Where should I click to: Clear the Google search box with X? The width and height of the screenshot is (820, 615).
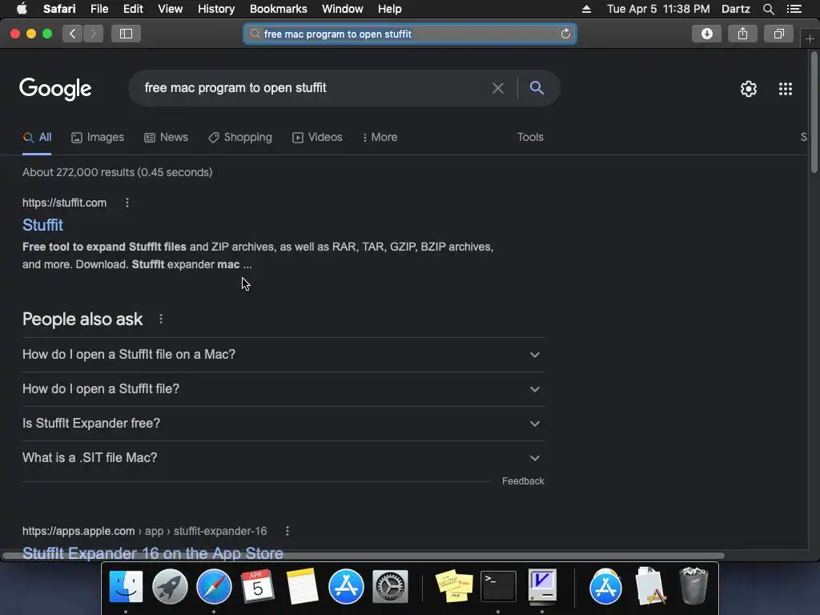click(x=498, y=88)
